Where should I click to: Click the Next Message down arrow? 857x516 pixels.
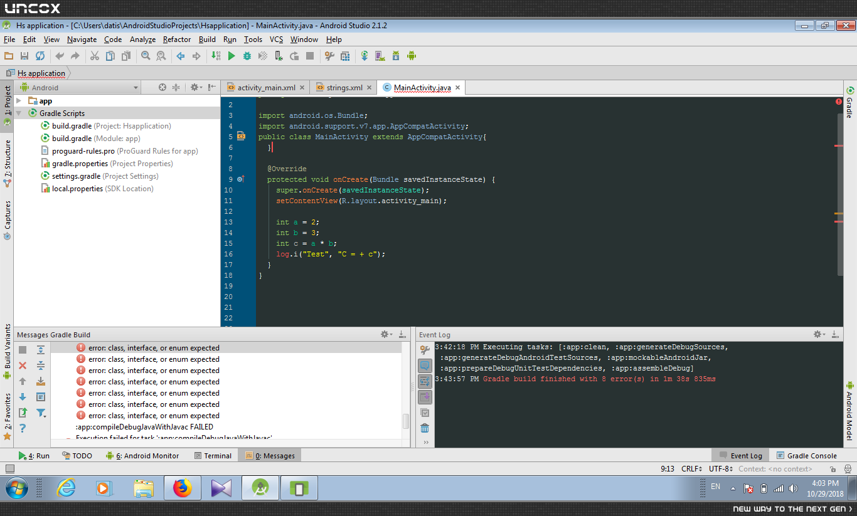[x=23, y=397]
